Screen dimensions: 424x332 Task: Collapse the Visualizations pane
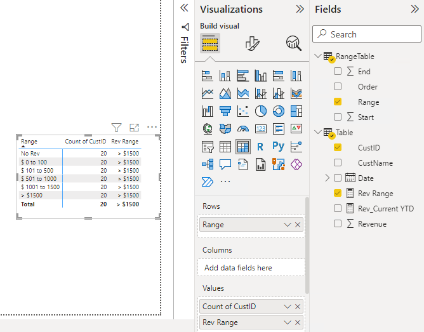[300, 9]
